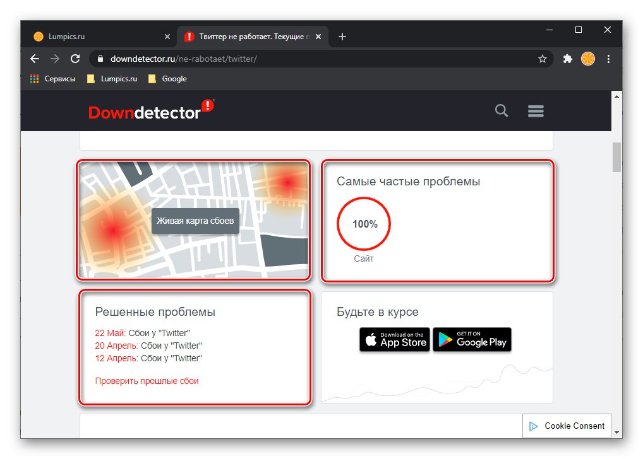
Task: Click the page scrollbar up arrow
Action: (616, 96)
